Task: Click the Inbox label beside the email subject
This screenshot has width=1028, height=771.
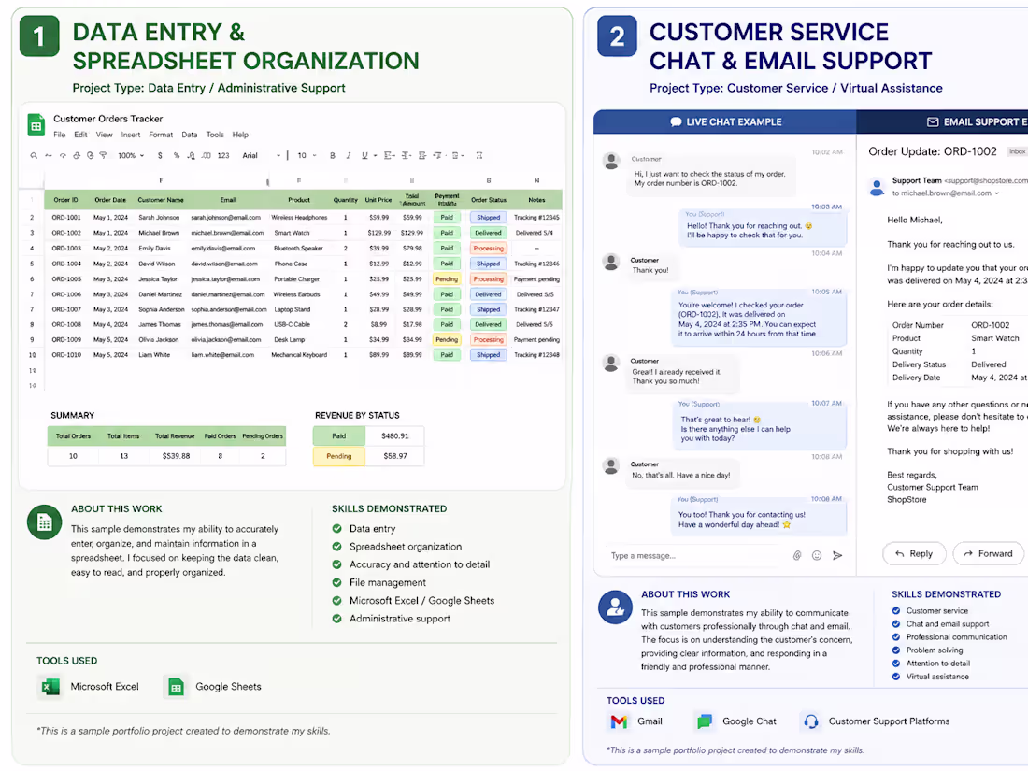Action: (1018, 151)
